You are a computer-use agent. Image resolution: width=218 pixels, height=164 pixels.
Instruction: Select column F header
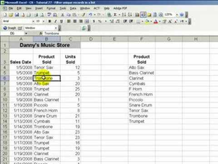click(142, 39)
